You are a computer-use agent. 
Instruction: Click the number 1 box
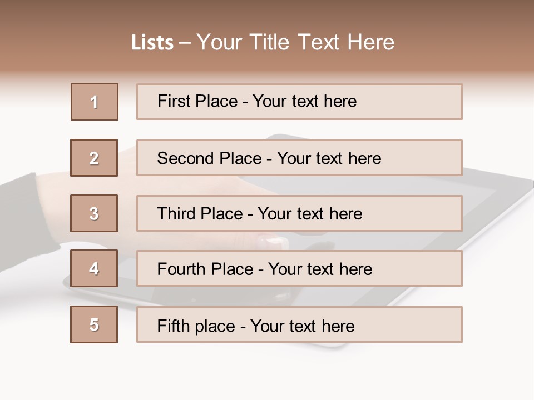coord(95,102)
